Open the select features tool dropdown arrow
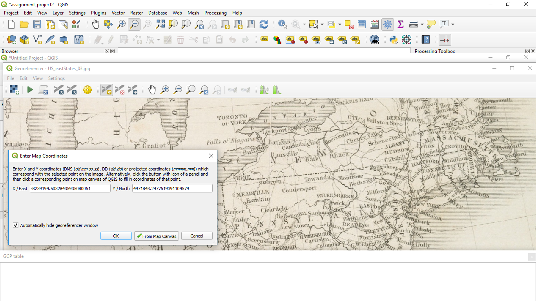This screenshot has width=536, height=301. 322,24
